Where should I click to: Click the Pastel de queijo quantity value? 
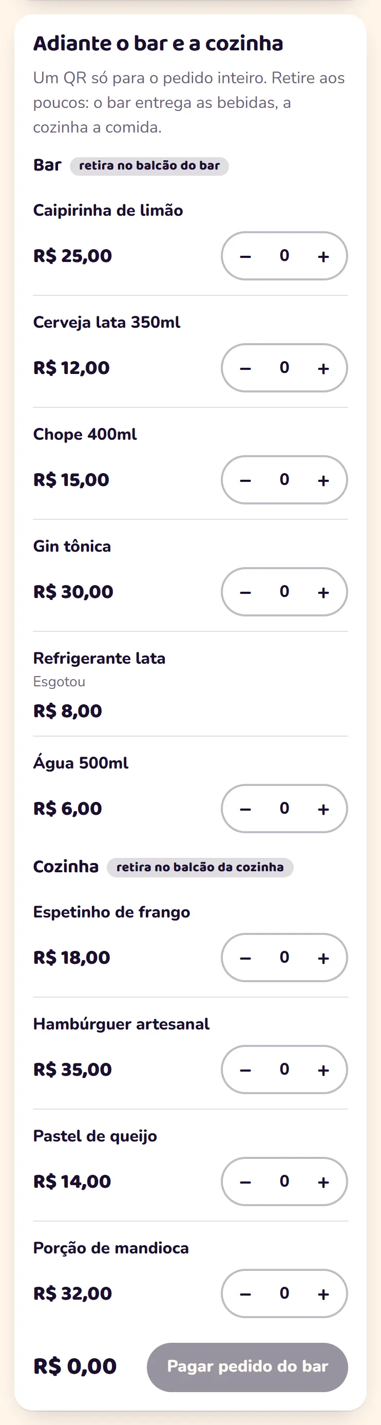[284, 1181]
